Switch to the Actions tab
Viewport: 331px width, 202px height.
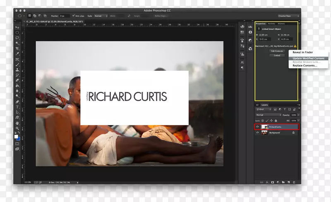click(271, 24)
